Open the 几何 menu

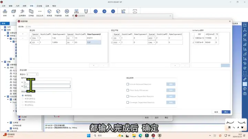click(x=18, y=6)
